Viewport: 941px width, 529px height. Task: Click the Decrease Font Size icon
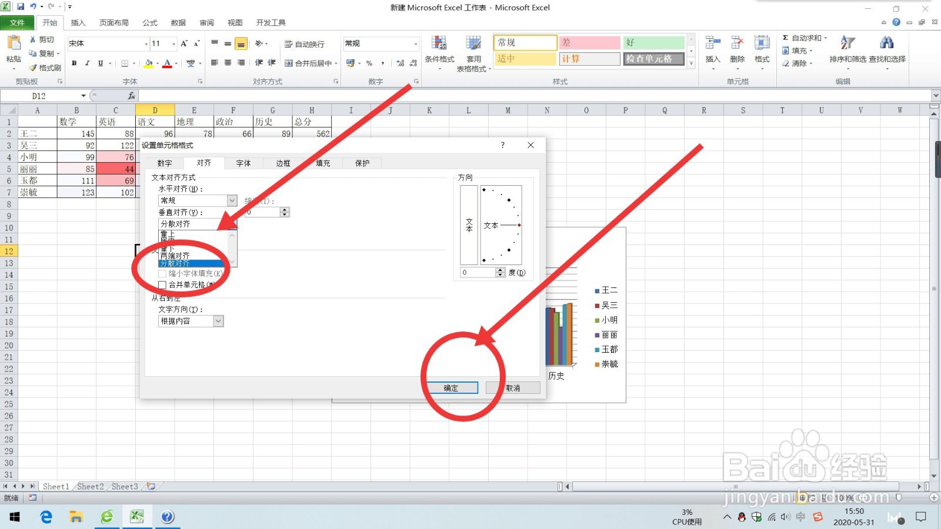(196, 43)
